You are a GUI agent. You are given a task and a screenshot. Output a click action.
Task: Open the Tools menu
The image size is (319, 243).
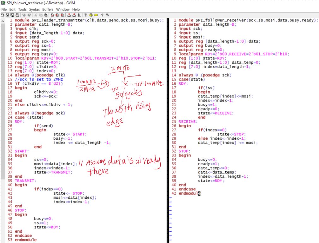click(22, 9)
